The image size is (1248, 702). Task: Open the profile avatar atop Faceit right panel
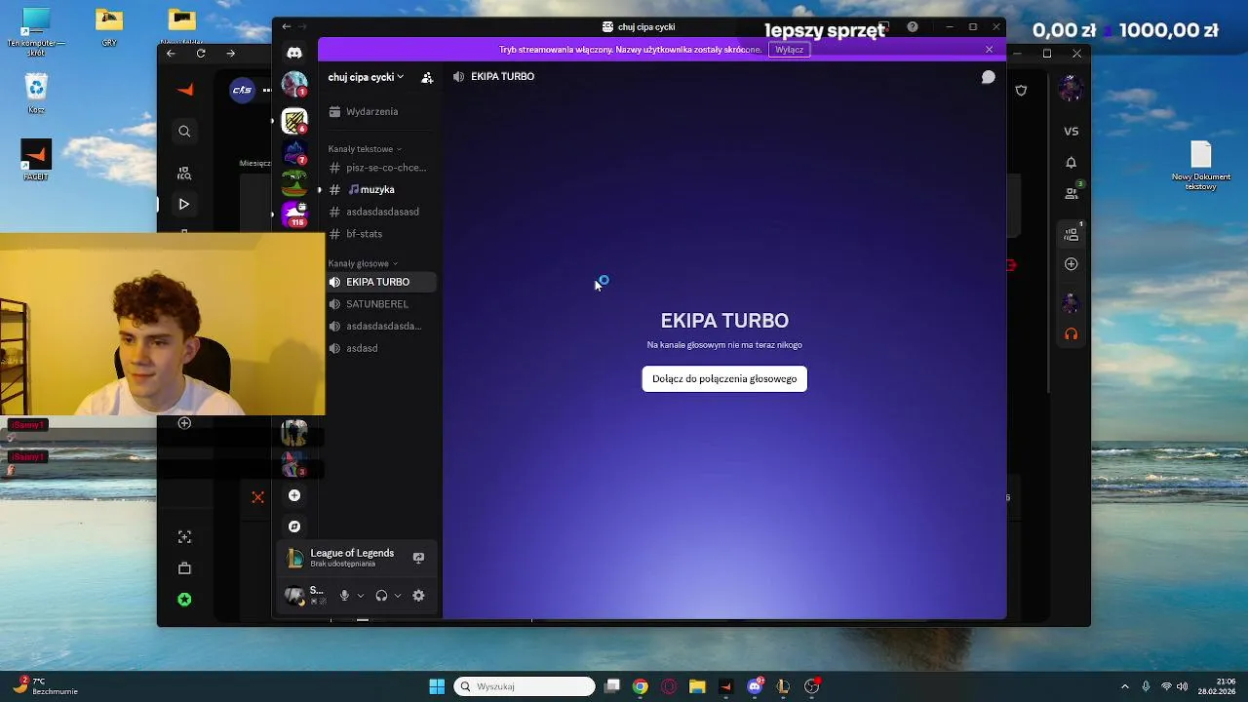pos(1071,90)
